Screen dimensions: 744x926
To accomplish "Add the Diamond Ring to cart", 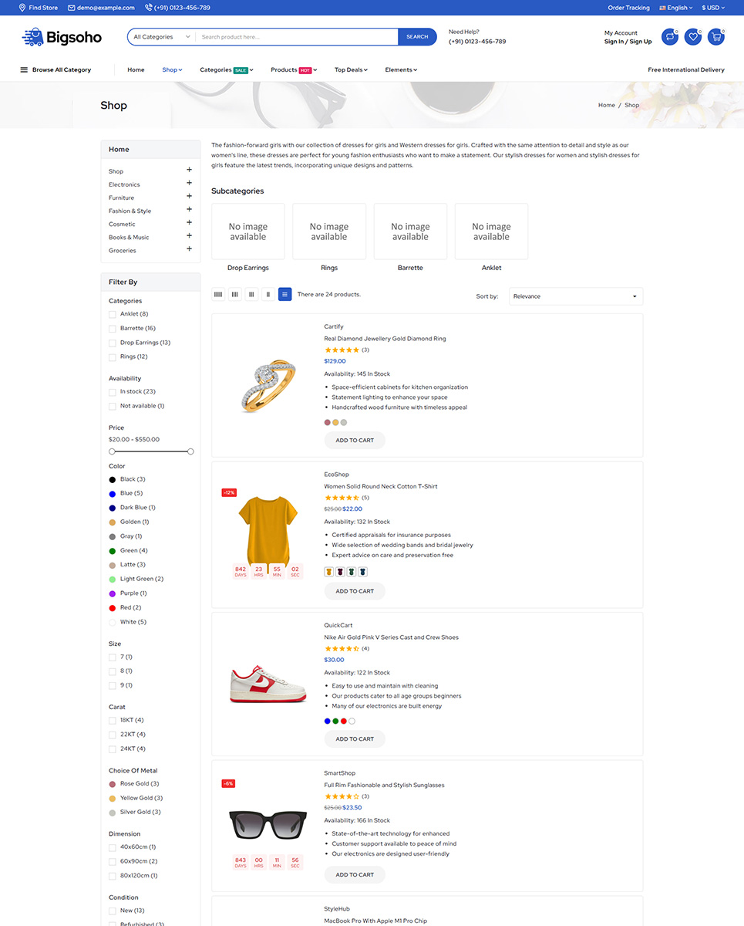I will [355, 440].
